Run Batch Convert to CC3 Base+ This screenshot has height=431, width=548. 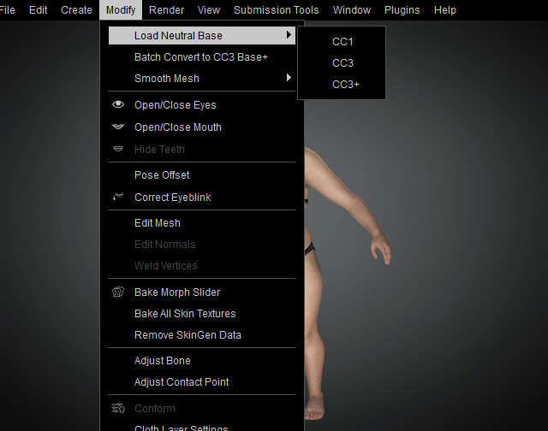(x=201, y=57)
